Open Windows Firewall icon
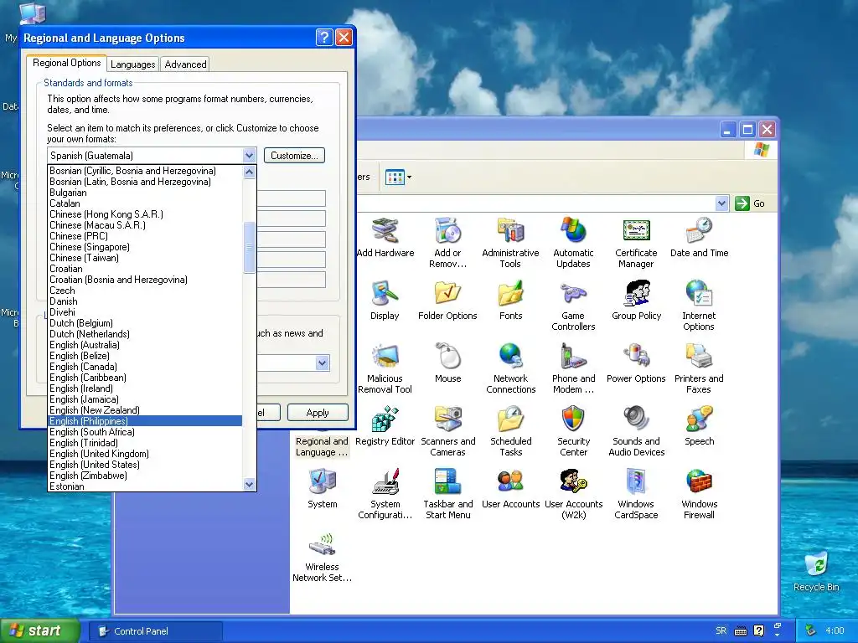The height and width of the screenshot is (643, 858). (x=700, y=494)
